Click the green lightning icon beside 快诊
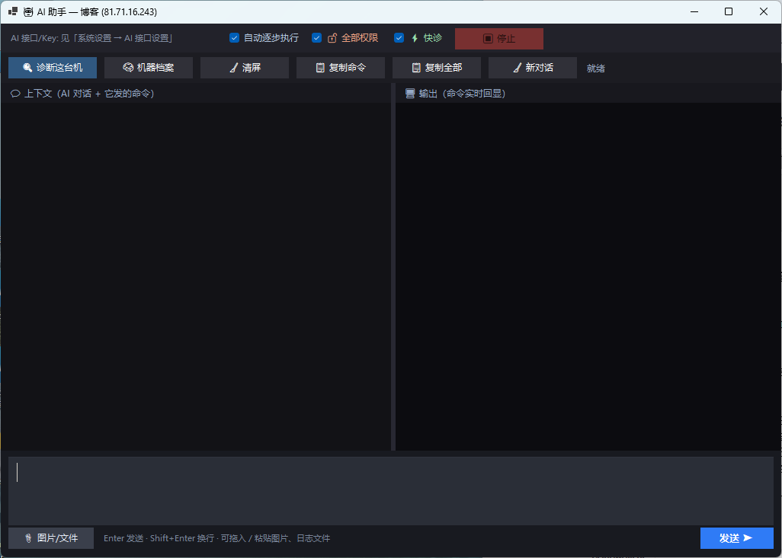Screen dimensions: 782x558 click(415, 38)
